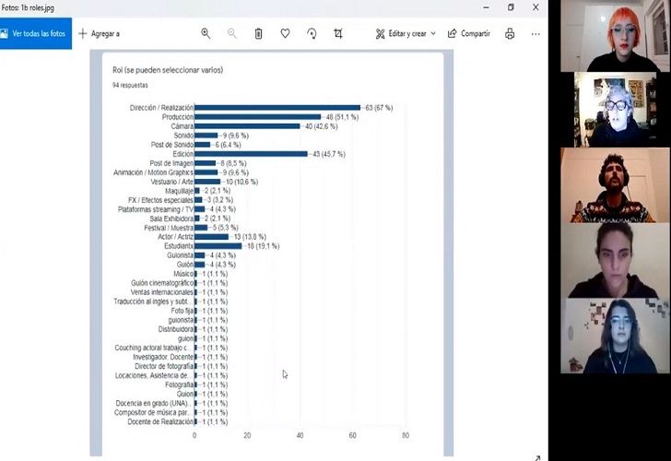Select the bearded participant with headphones tile
671x461 pixels.
pyautogui.click(x=615, y=185)
